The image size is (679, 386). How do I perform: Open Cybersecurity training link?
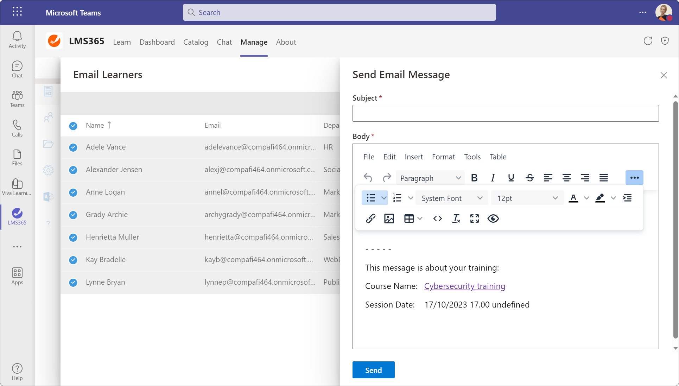click(464, 286)
